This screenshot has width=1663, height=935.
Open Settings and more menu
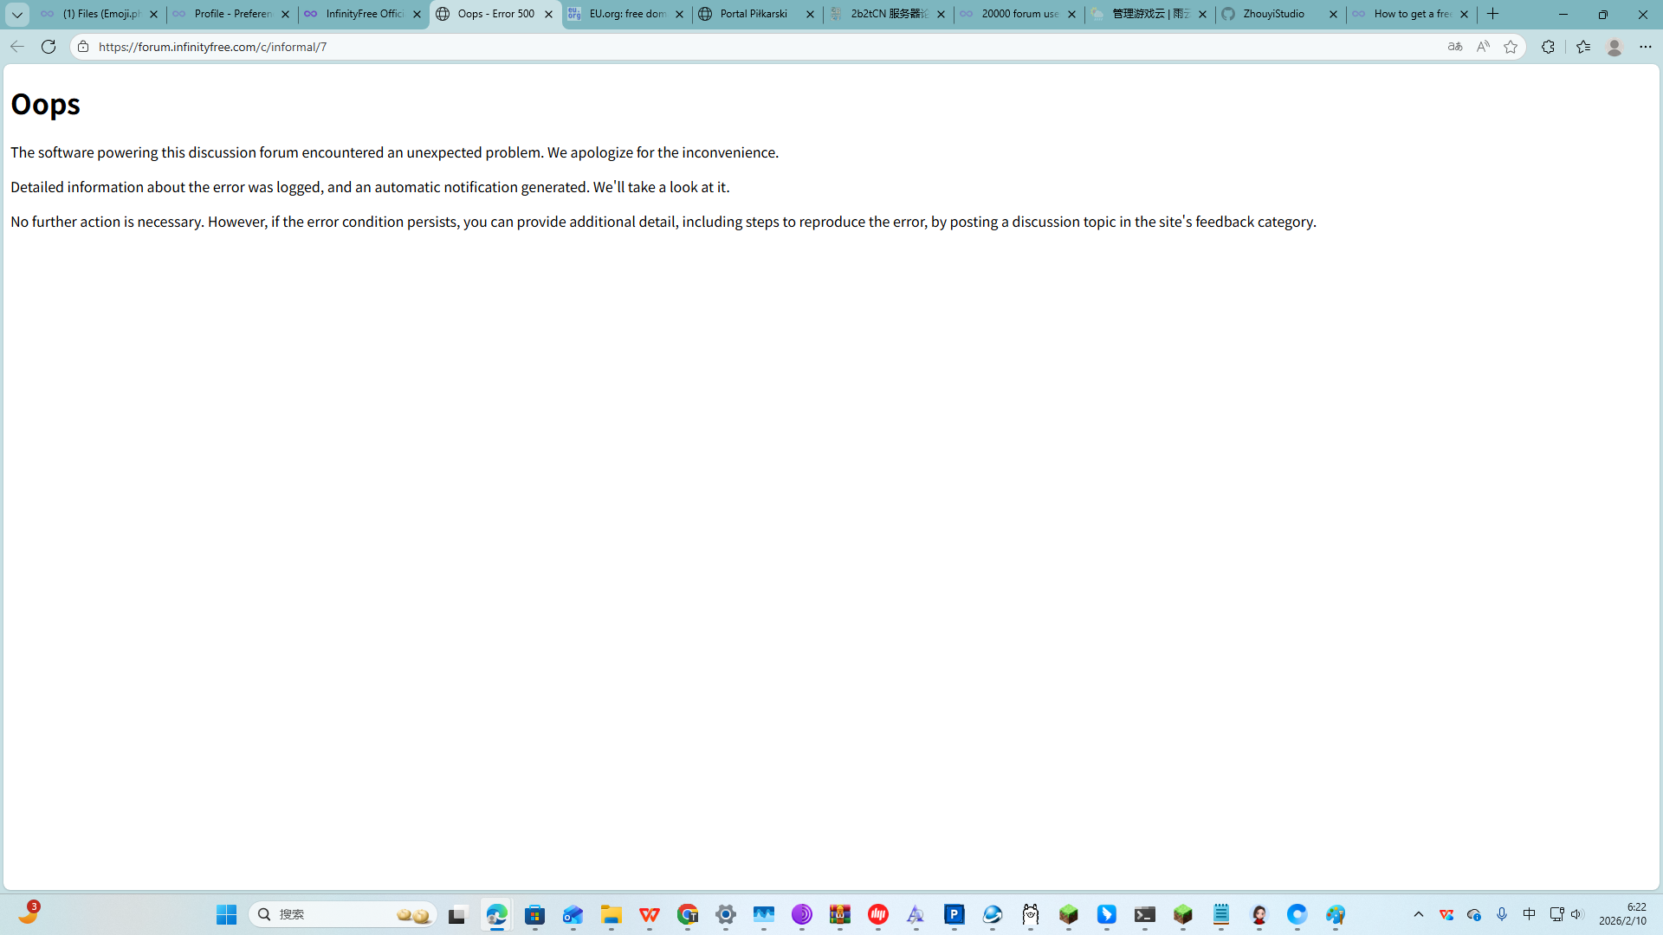[1645, 47]
